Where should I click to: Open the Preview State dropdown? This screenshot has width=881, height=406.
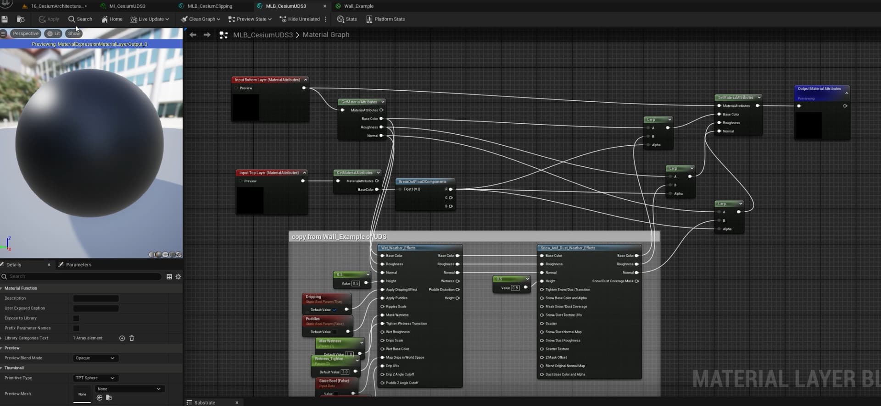pyautogui.click(x=250, y=19)
